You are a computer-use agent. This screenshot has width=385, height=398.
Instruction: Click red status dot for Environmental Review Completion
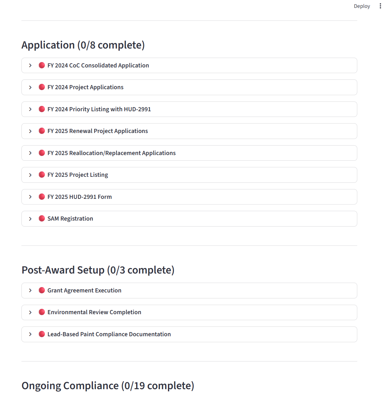(42, 312)
